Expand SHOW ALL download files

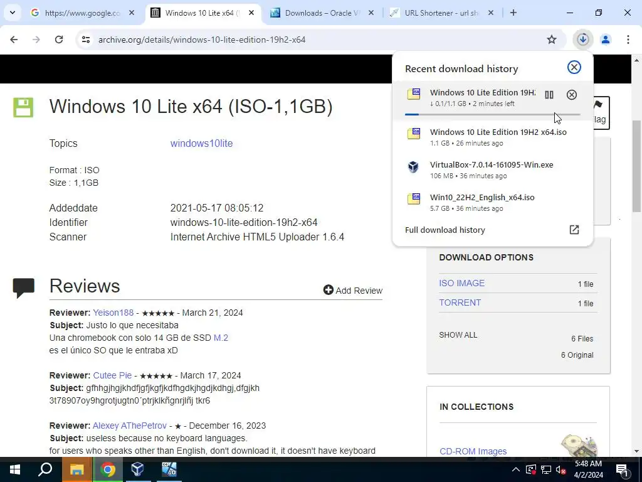click(x=458, y=335)
